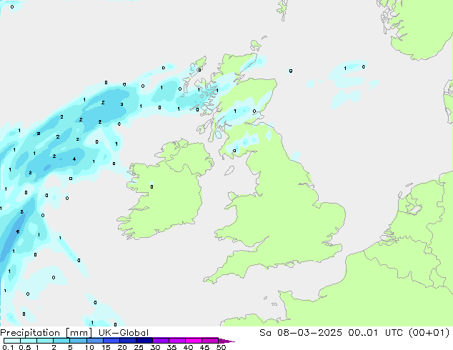Click the '45' legend scale label
Image resolution: width=453 pixels, height=350 pixels.
[204, 347]
